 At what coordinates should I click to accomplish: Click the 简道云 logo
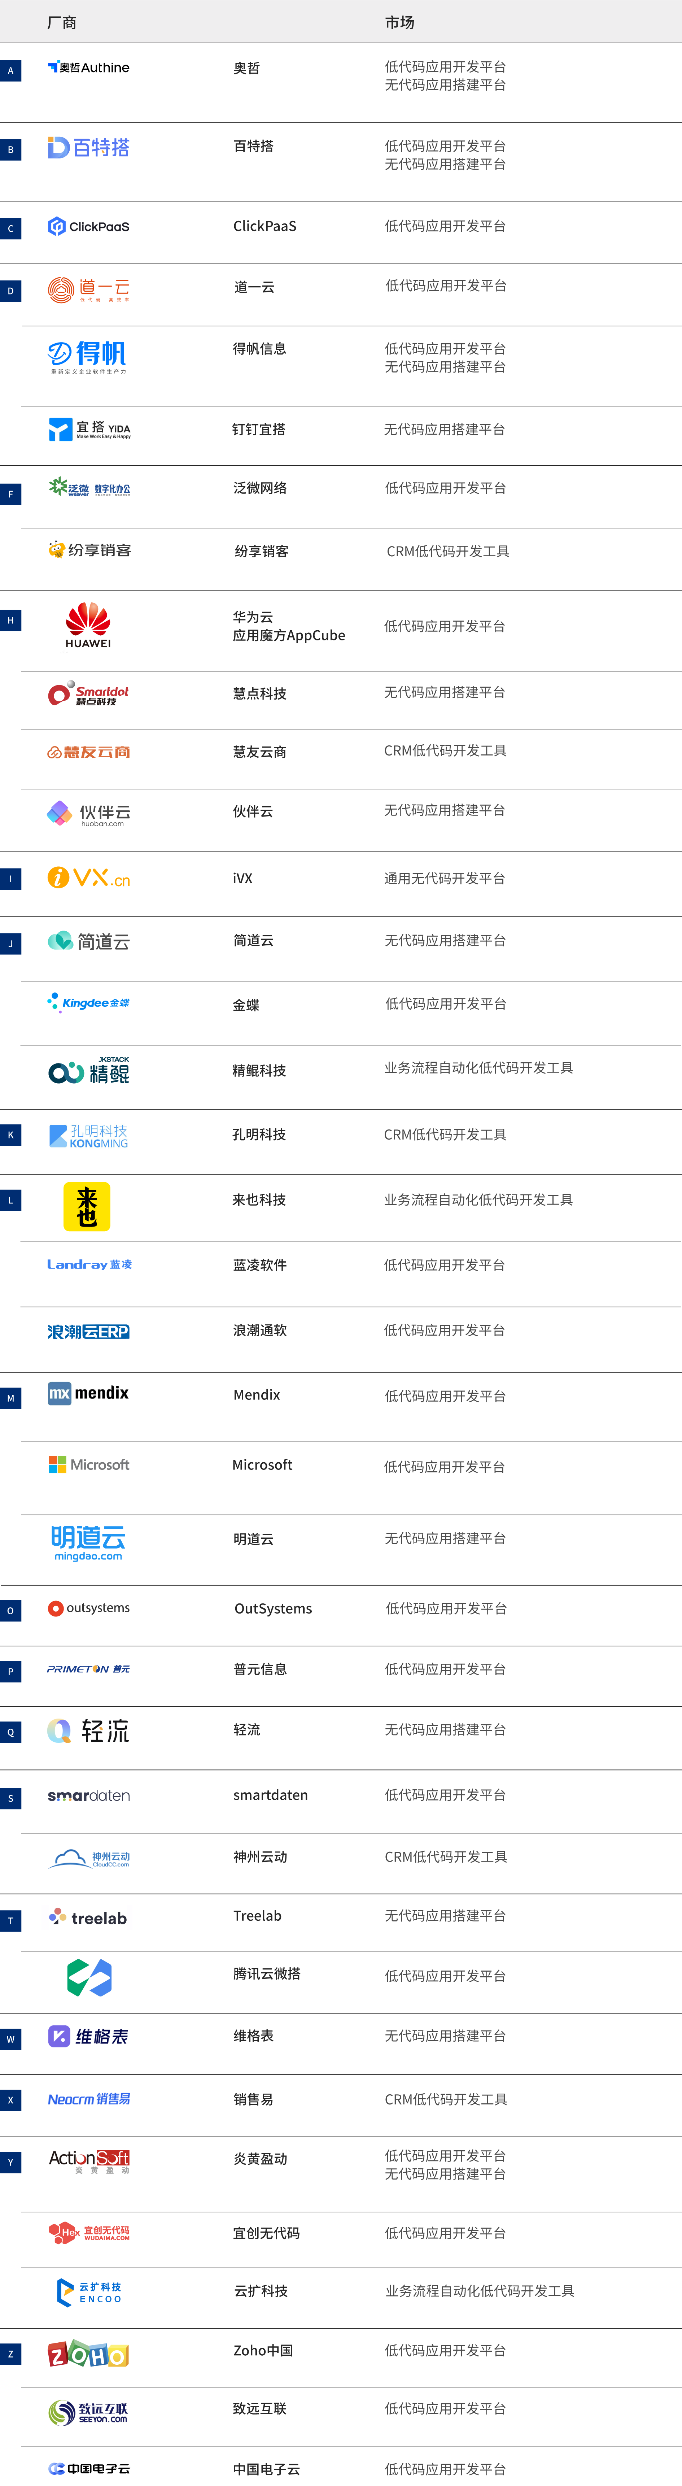point(89,941)
